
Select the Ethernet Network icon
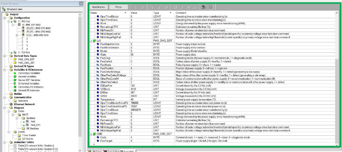tap(11, 104)
